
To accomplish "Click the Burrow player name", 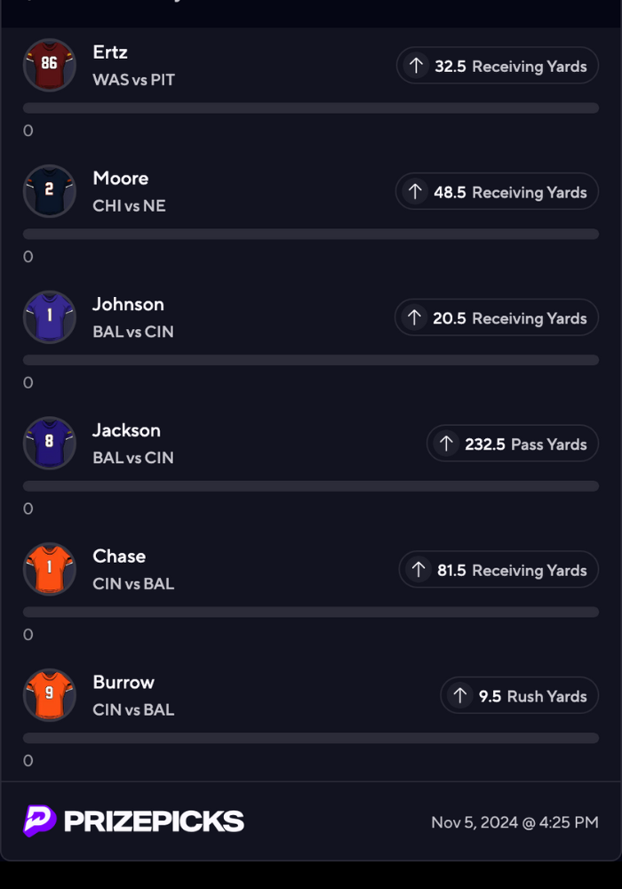I will pyautogui.click(x=124, y=683).
